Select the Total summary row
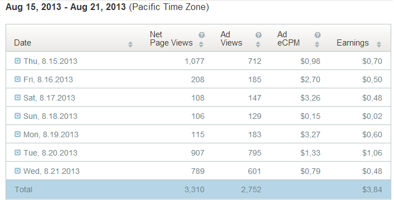Viewport: 394px width, 200px height. point(198,189)
